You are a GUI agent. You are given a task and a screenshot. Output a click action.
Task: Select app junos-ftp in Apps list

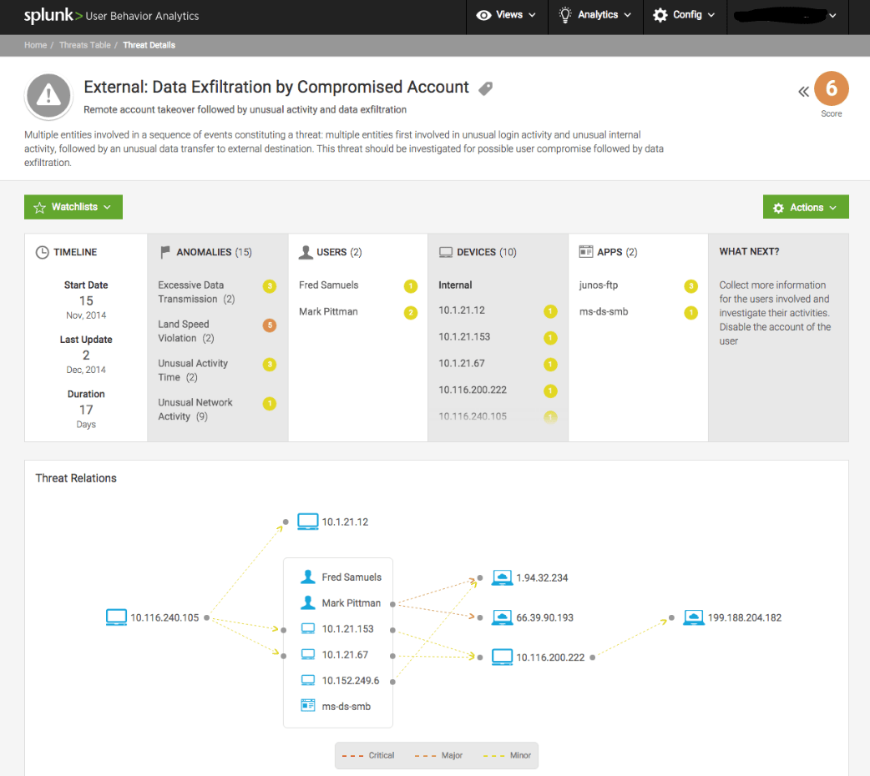click(x=598, y=285)
